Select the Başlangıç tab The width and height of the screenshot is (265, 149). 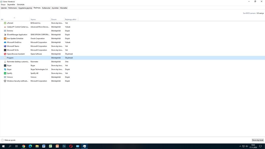point(37,8)
